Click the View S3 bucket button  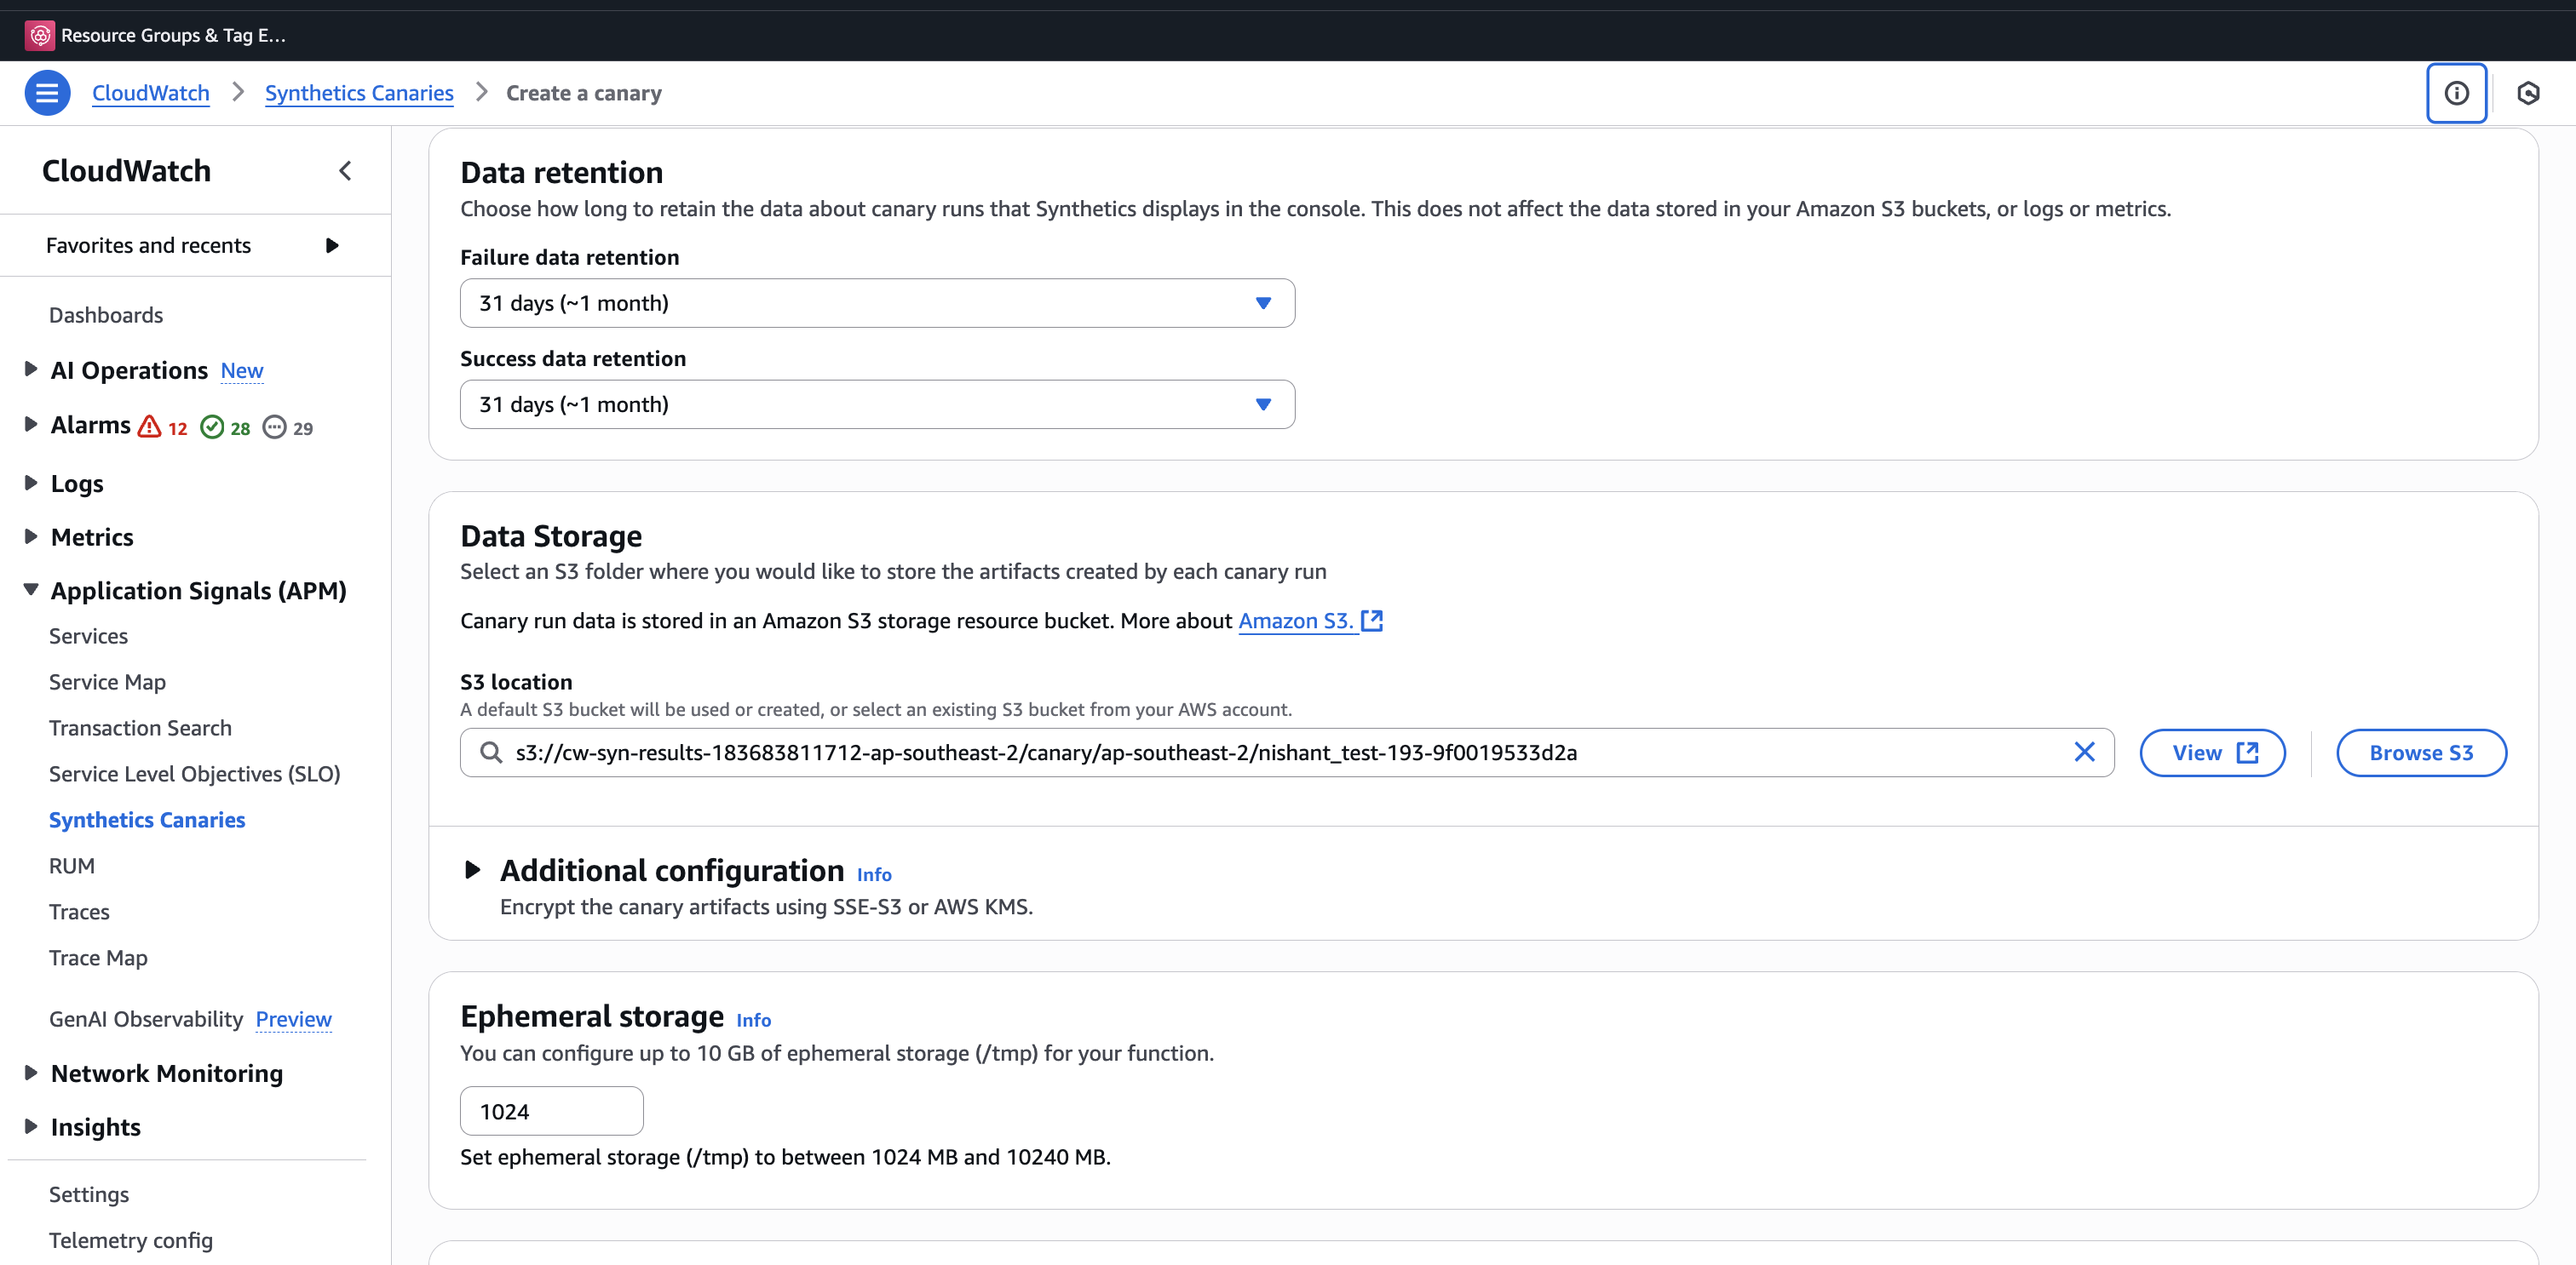[2212, 753]
